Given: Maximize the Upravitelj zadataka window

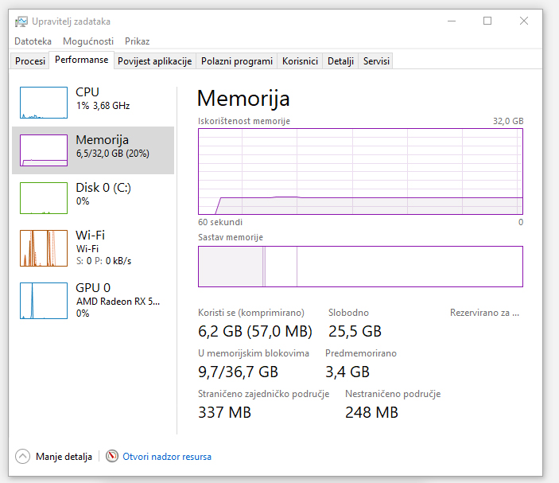Looking at the screenshot, I should (487, 21).
